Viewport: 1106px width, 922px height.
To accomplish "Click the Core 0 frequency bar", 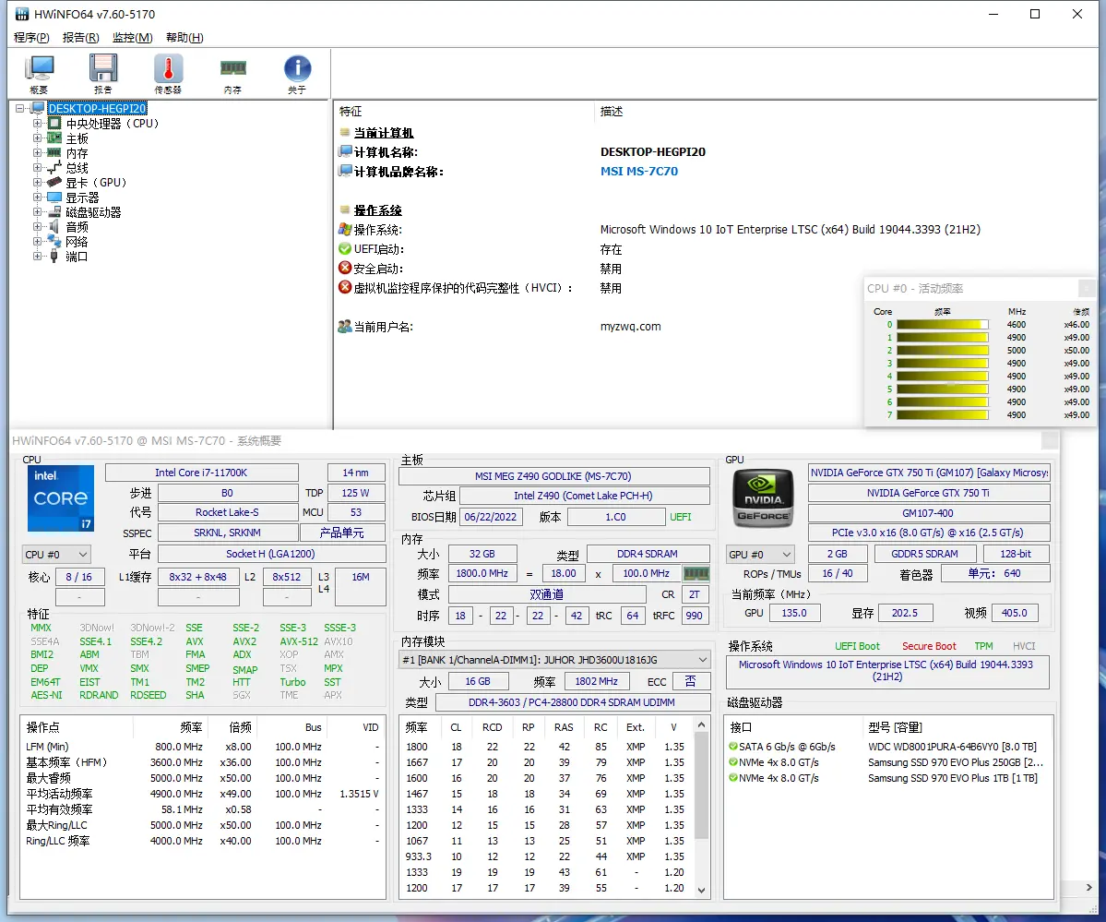I will [943, 325].
